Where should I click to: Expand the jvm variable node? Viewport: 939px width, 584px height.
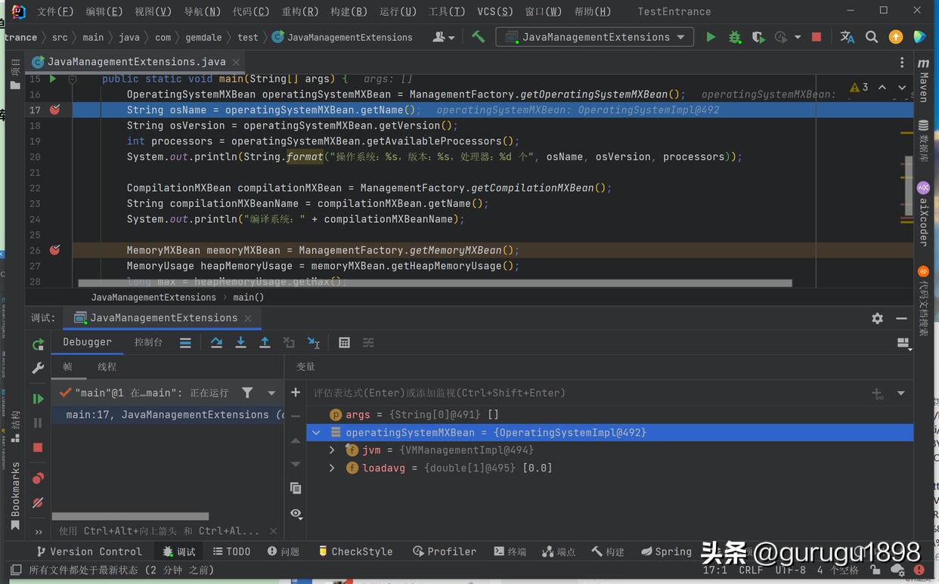[331, 450]
